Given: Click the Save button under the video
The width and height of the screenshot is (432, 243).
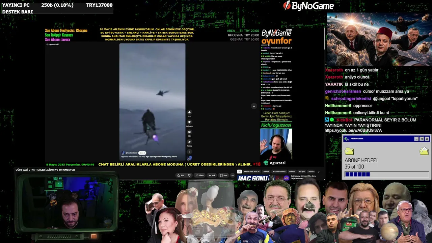Looking at the screenshot, I should [223, 175].
